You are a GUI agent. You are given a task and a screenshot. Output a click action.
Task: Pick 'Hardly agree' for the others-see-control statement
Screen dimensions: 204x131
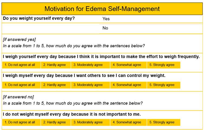pyautogui.click(x=56, y=85)
